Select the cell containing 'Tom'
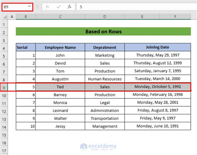 (60, 71)
